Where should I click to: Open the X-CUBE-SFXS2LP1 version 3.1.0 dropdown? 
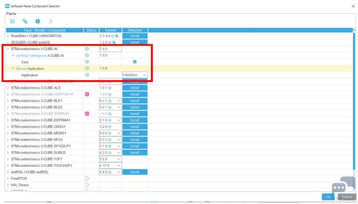coord(110,146)
